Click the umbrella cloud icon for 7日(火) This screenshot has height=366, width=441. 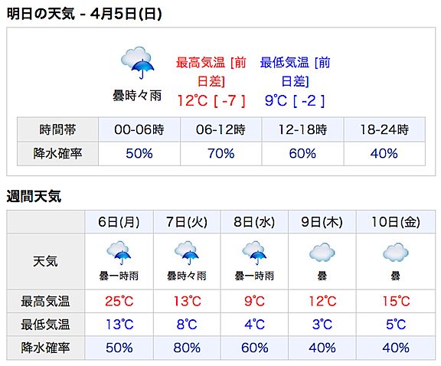[x=187, y=253]
